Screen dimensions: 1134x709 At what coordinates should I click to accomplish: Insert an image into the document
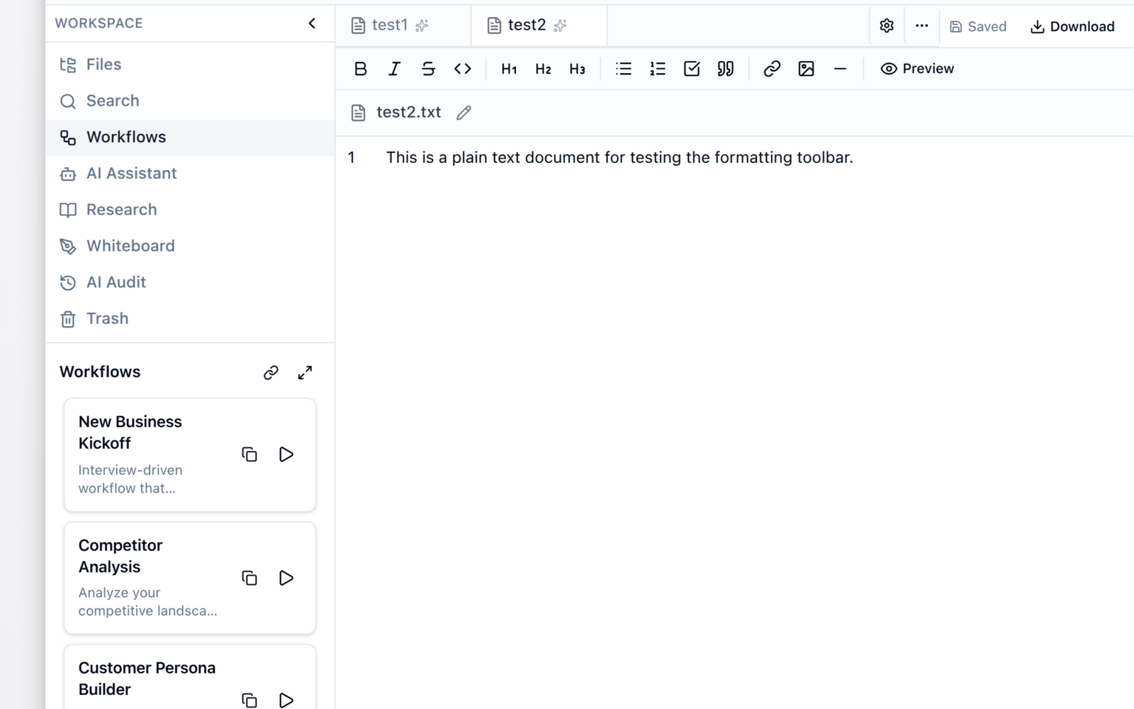806,69
